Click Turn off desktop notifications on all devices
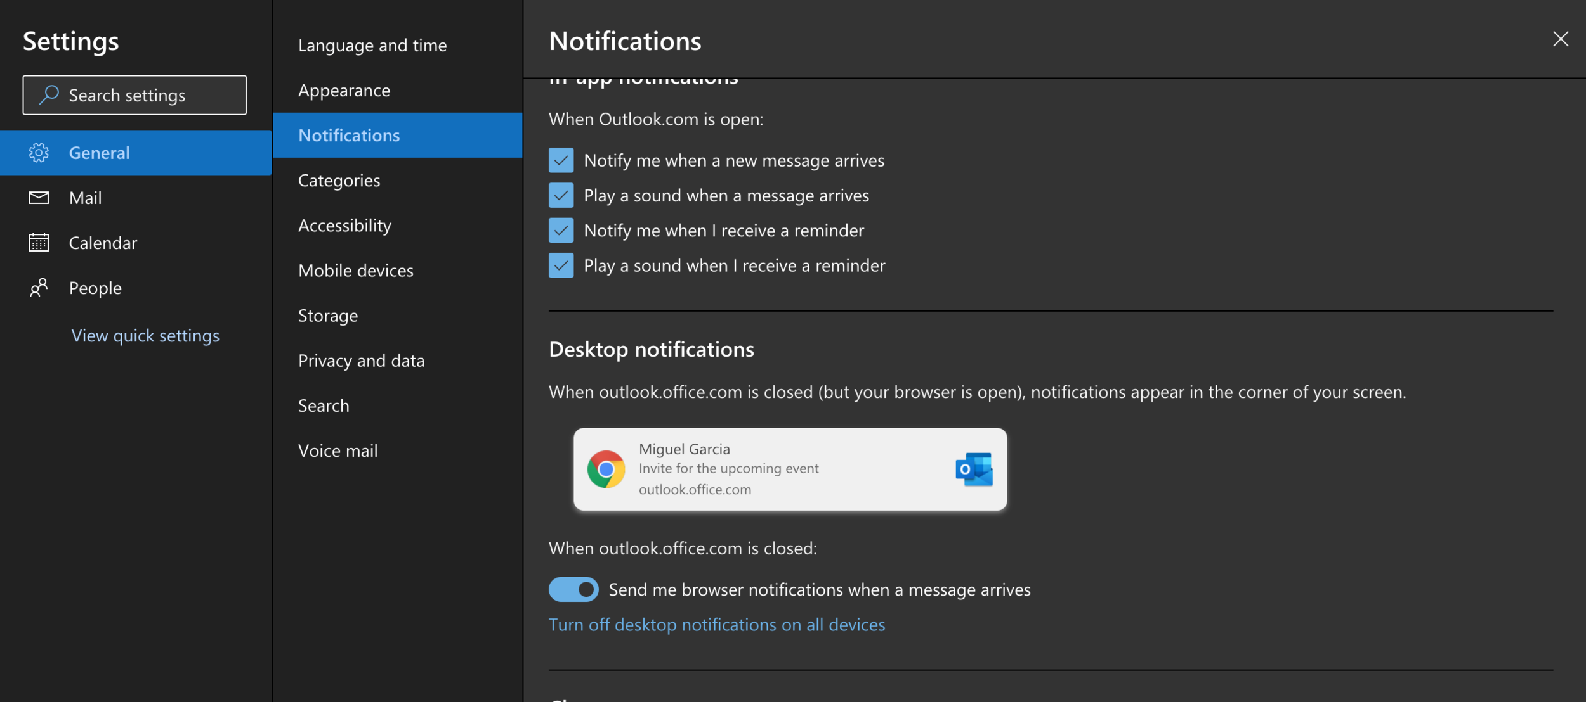The image size is (1586, 702). (x=716, y=625)
